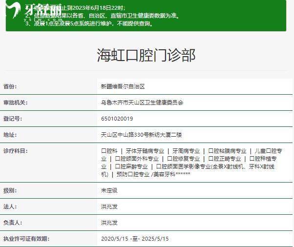Click the notice about 凌晨1点至凌晨5点系统维护

89,23
